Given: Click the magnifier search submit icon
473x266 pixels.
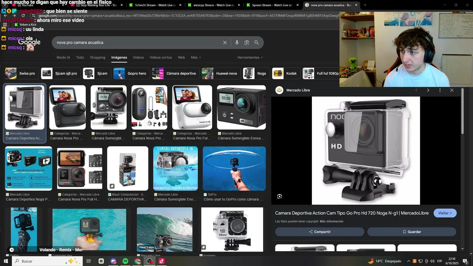Looking at the screenshot, I should (x=256, y=42).
